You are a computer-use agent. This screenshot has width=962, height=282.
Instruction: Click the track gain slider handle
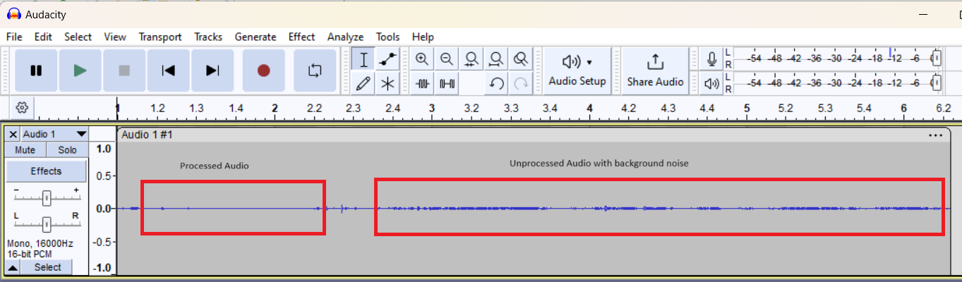[46, 199]
